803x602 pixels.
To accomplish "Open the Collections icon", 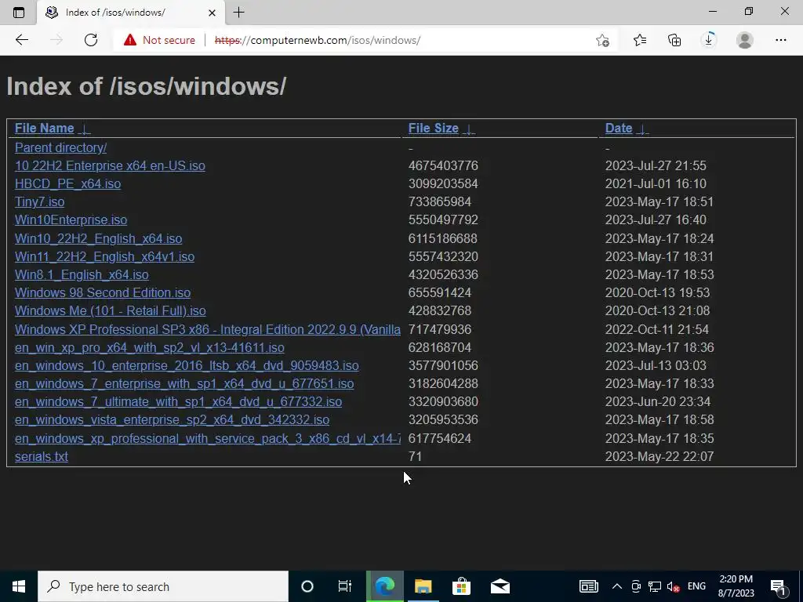I will (x=674, y=40).
